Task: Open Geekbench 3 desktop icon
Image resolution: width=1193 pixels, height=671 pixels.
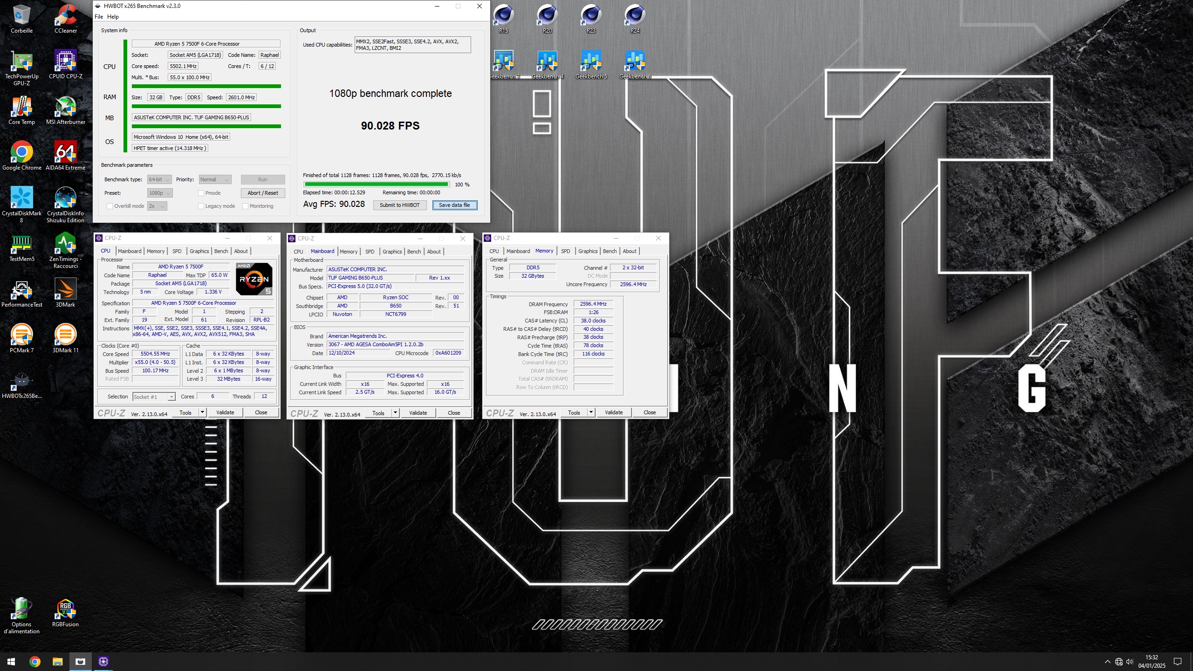Action: tap(503, 64)
